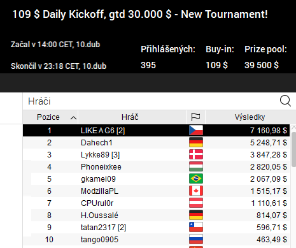Click the players list scrollbar thumb
Image resolution: width=296 pixels, height=248 pixels.
click(x=293, y=149)
